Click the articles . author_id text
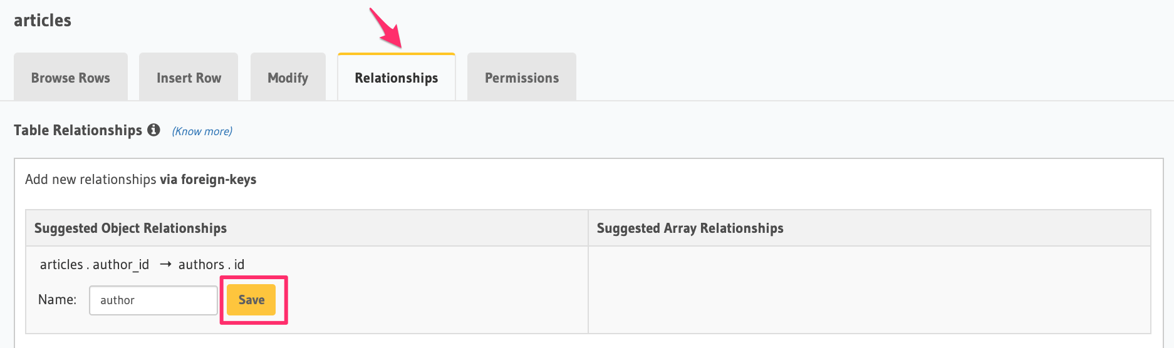The width and height of the screenshot is (1174, 348). (95, 265)
